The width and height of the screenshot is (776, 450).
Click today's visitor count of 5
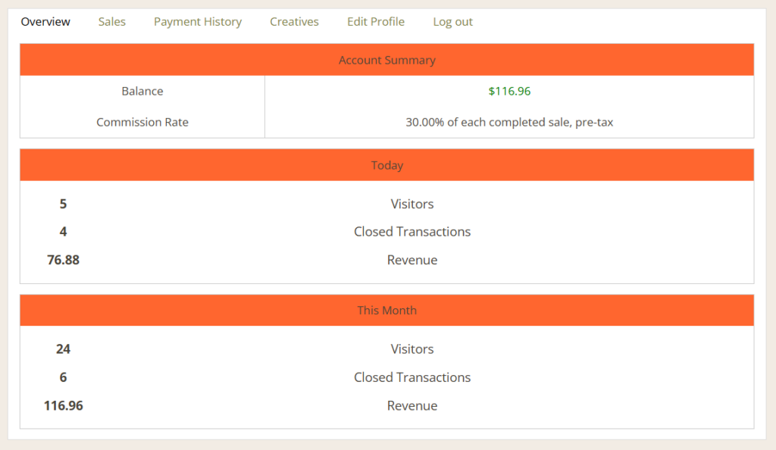coord(63,204)
